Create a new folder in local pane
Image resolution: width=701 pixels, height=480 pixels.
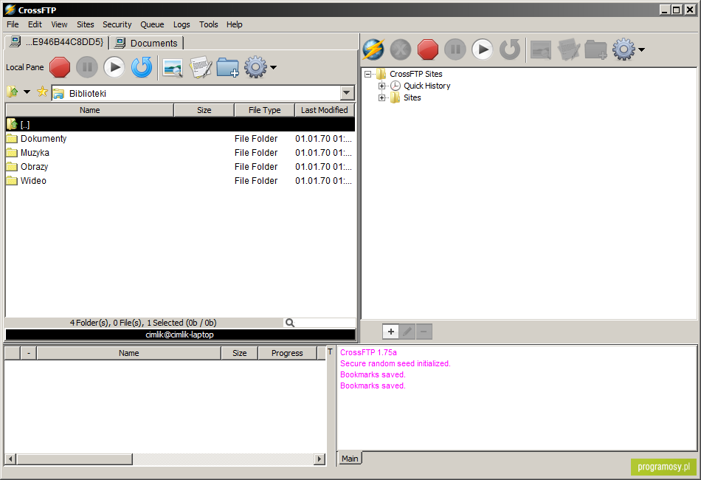pos(227,67)
